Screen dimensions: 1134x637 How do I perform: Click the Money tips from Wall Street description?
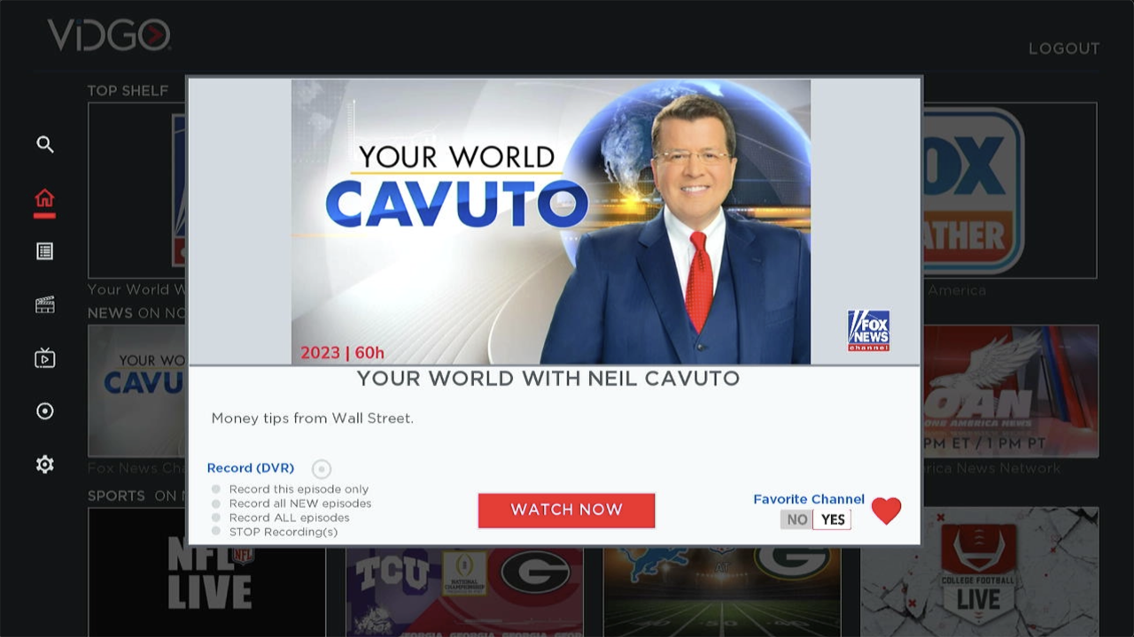pyautogui.click(x=313, y=418)
